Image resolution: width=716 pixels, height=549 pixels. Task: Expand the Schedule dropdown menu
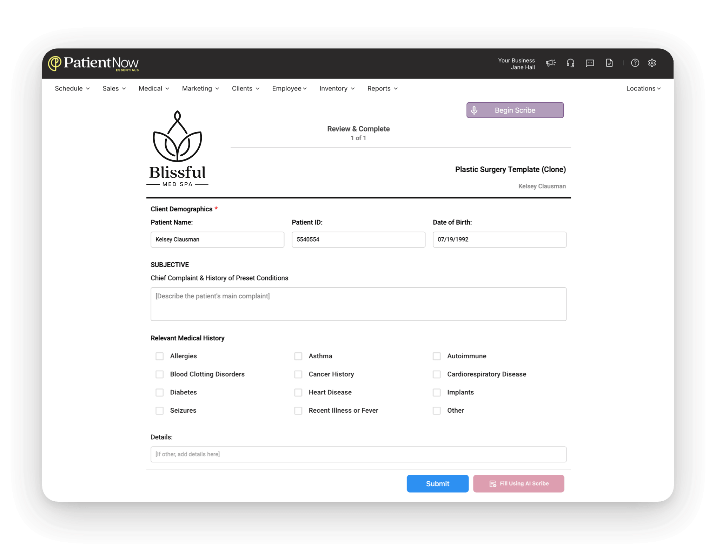click(x=72, y=89)
